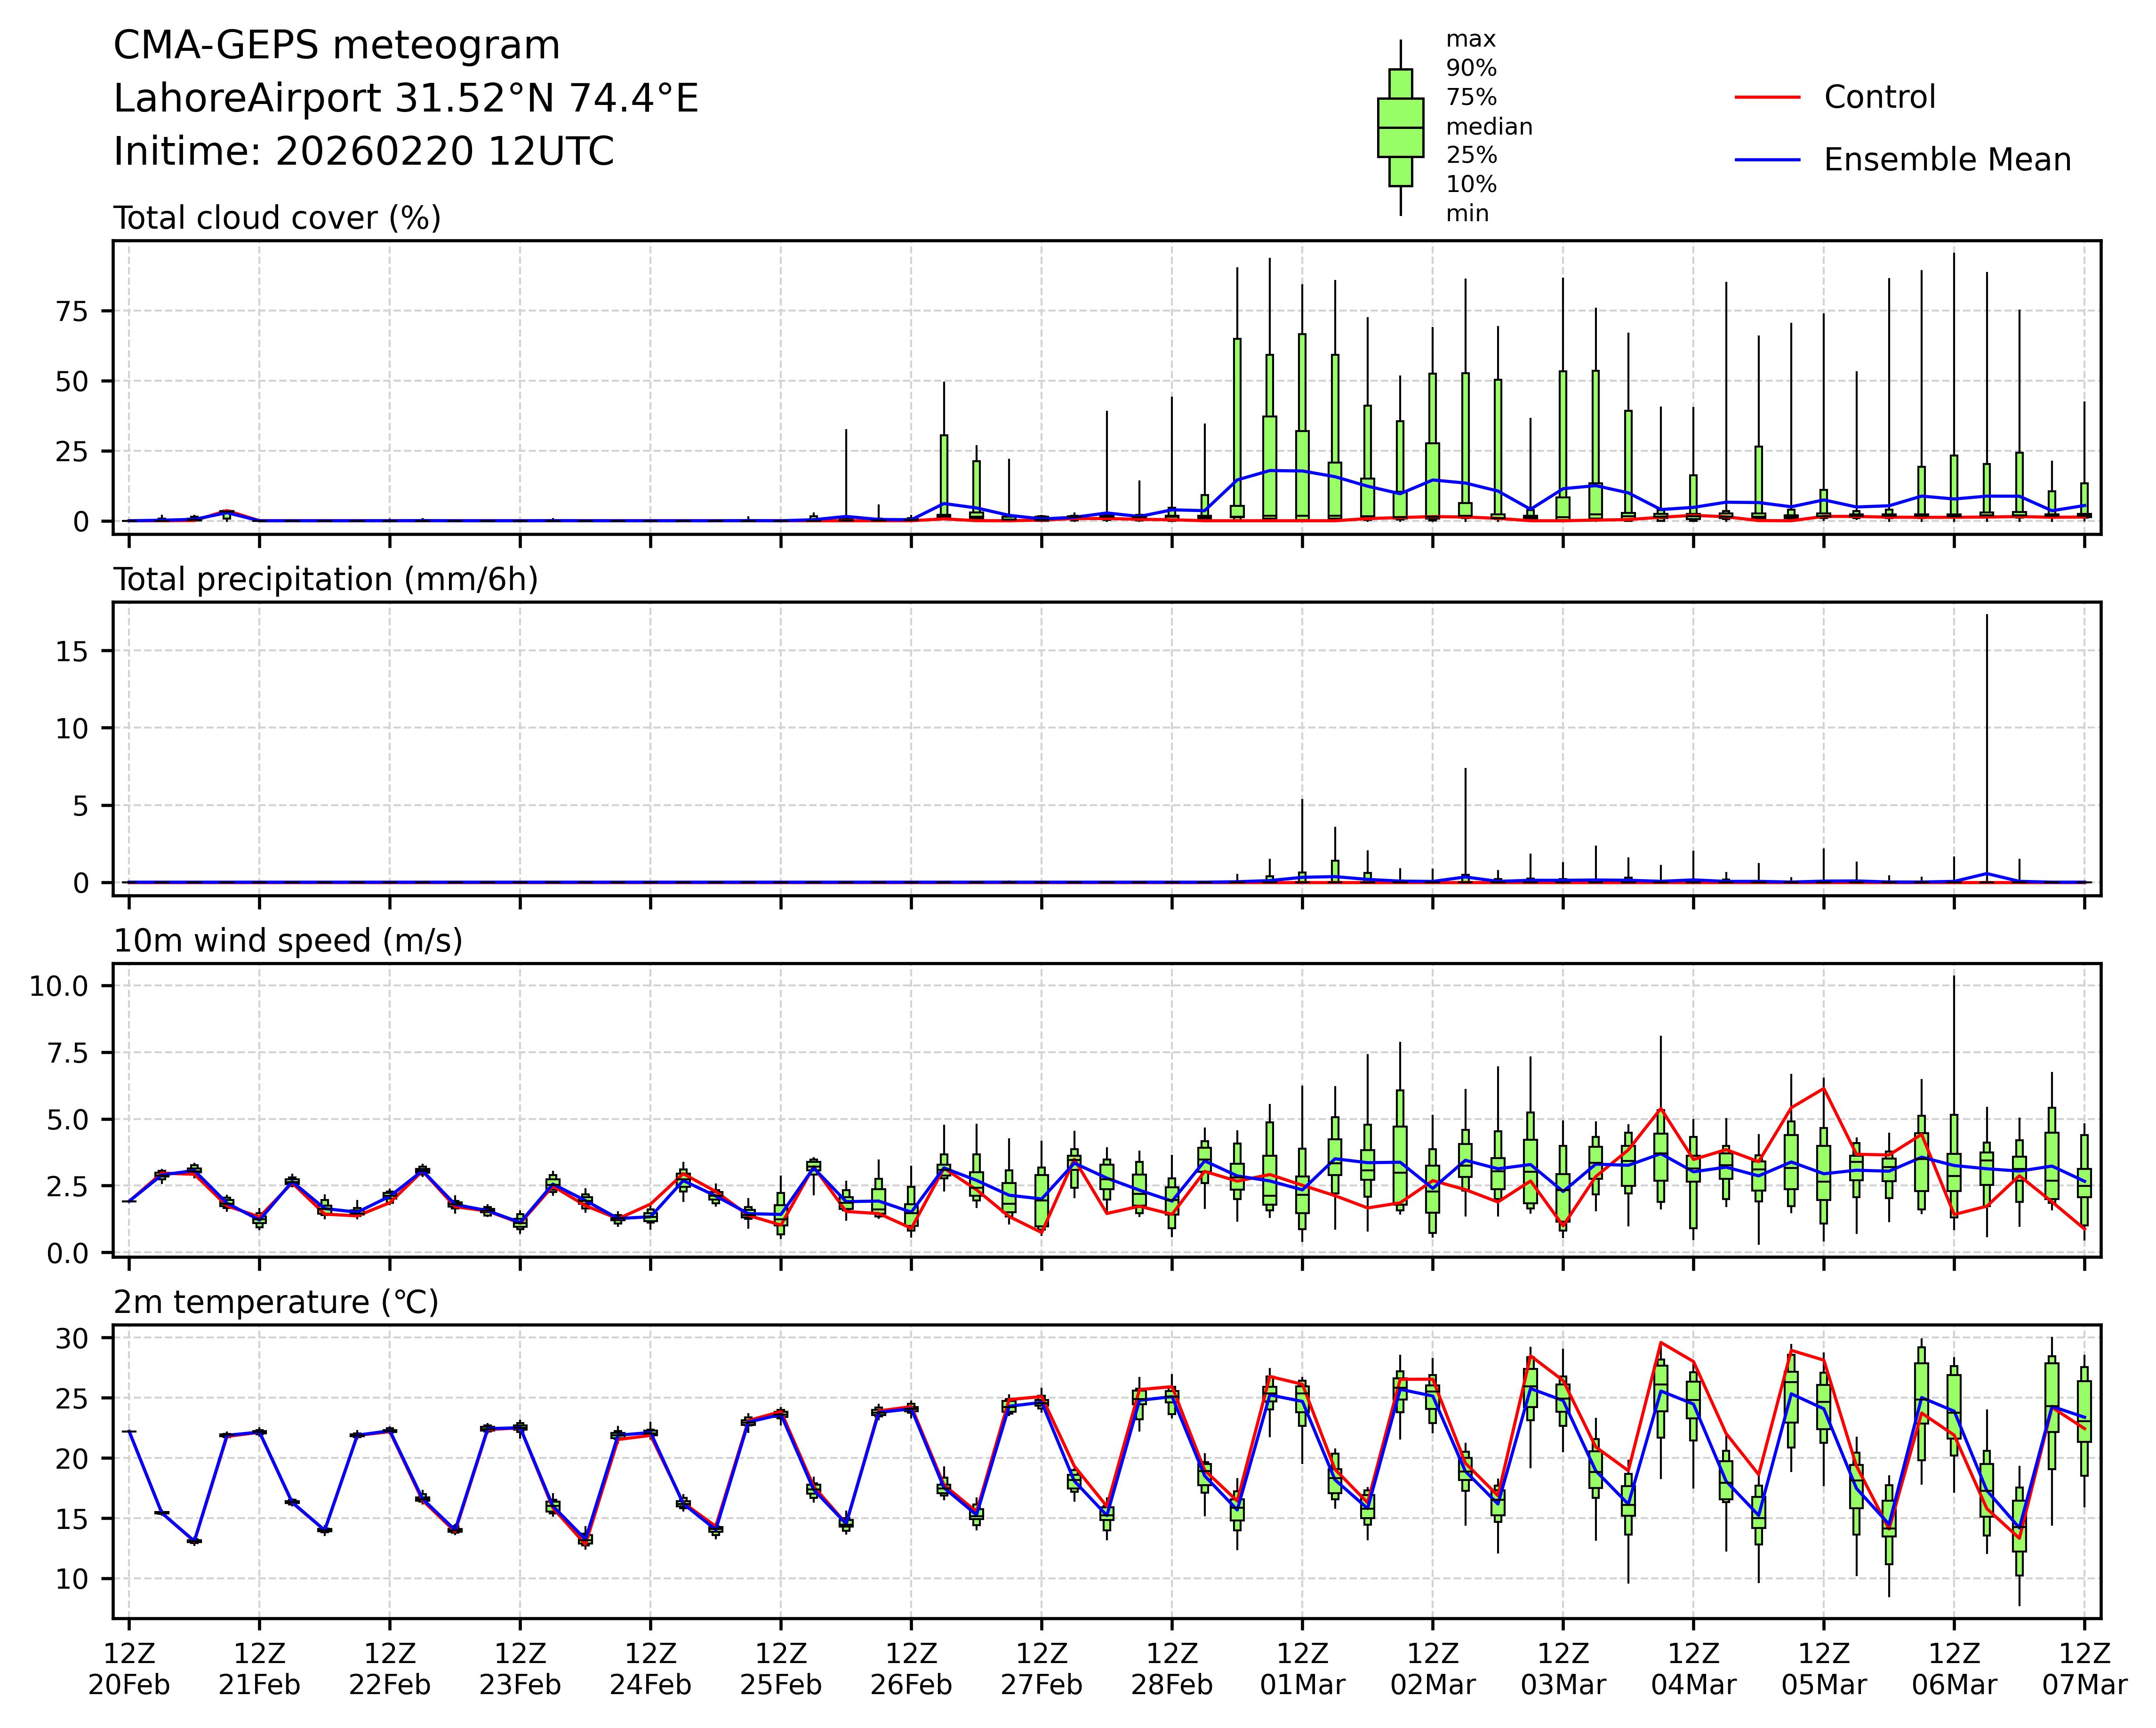2156x1728 pixels.
Task: Click the CMA-GEPS meteogram title
Action: click(x=336, y=46)
